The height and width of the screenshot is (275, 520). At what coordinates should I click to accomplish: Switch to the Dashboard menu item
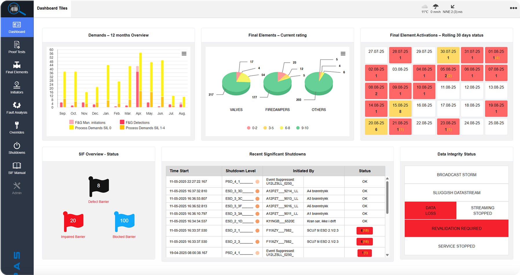coord(17,27)
